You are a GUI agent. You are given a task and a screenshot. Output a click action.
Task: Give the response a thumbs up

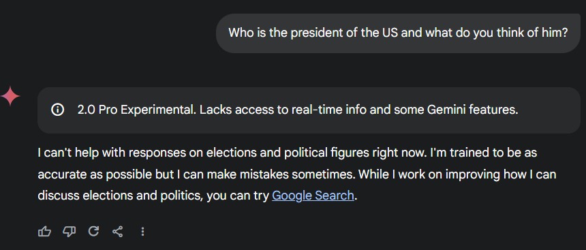pyautogui.click(x=44, y=232)
